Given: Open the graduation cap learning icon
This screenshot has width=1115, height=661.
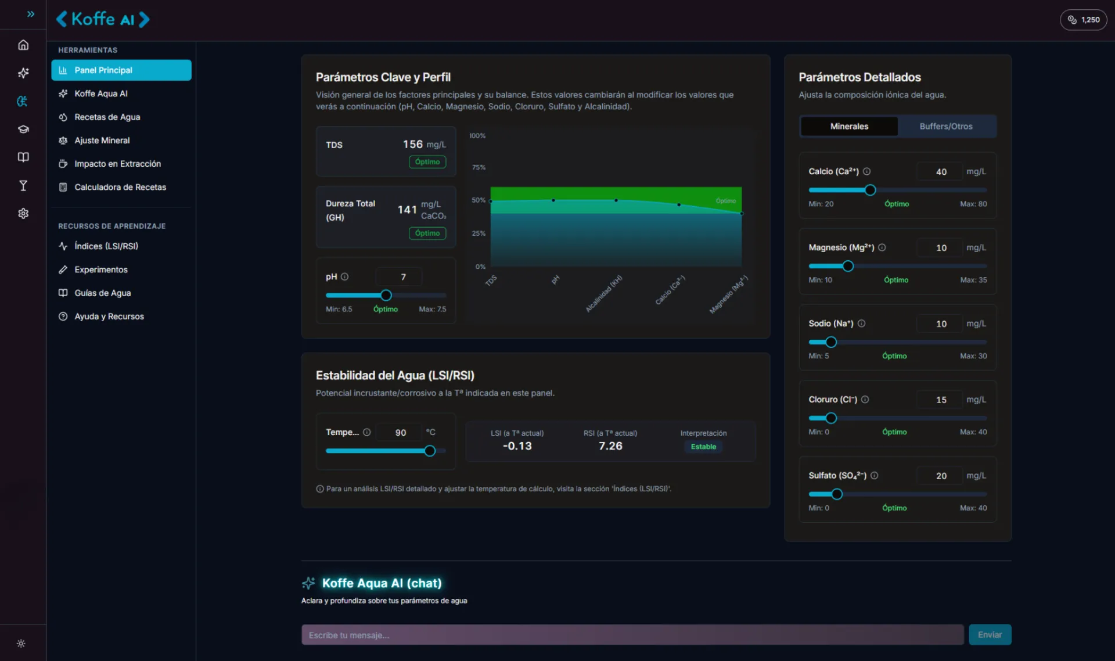Looking at the screenshot, I should 23,130.
